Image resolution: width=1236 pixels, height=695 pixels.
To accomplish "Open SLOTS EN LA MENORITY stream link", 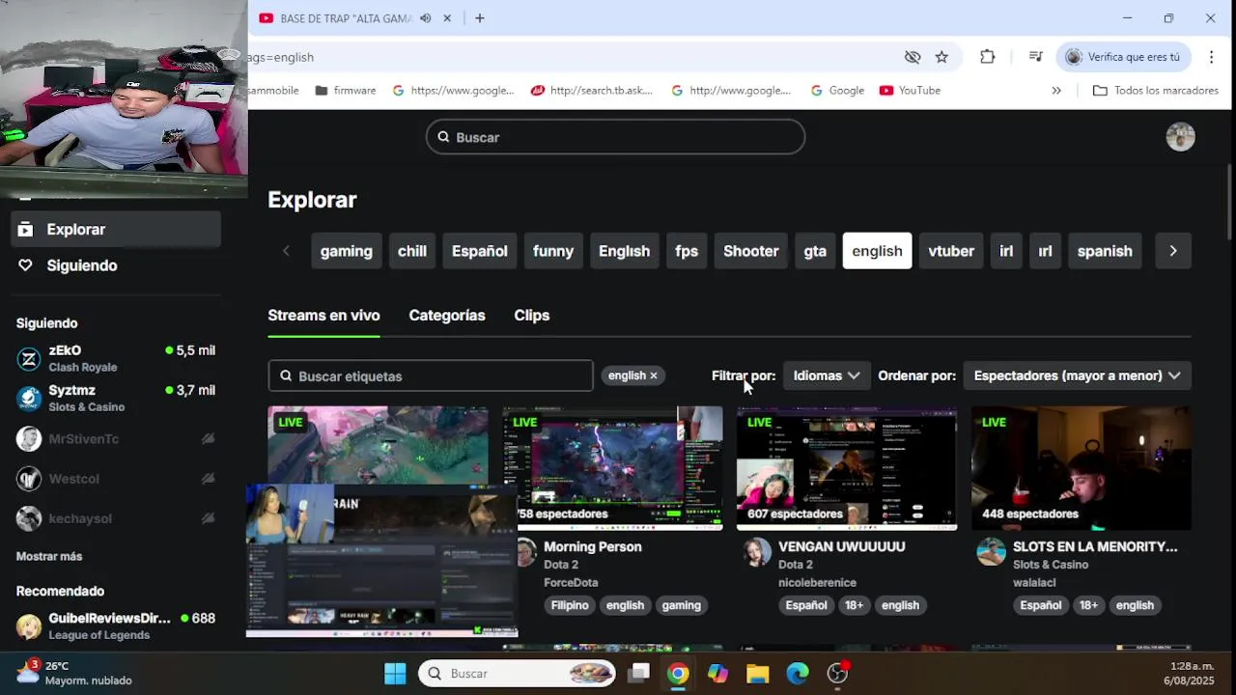I will click(1095, 547).
